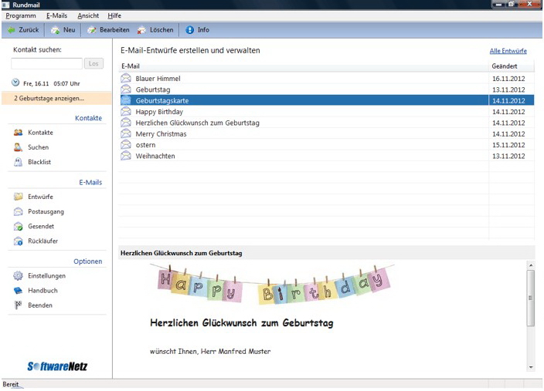Viewport: 544px width, 391px height.
Task: Click the Bearbeiten edit icon
Action: pyautogui.click(x=93, y=30)
